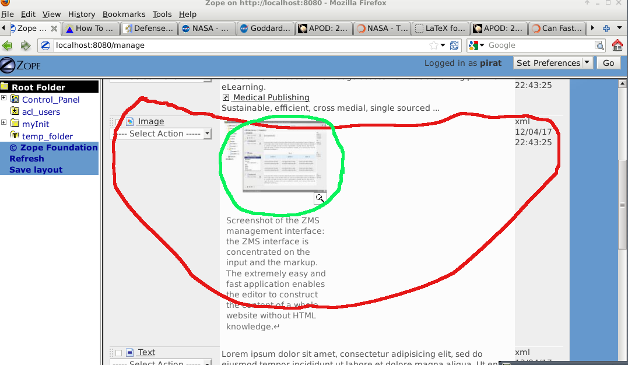This screenshot has width=628, height=365.
Task: Expand the Control_Panel tree node
Action: pos(3,99)
